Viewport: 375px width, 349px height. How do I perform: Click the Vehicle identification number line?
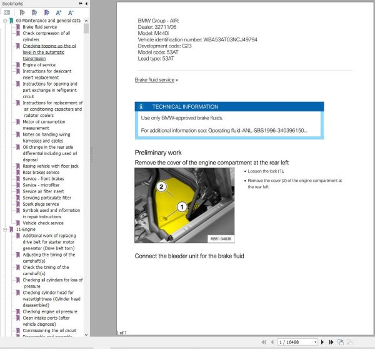tap(197, 39)
